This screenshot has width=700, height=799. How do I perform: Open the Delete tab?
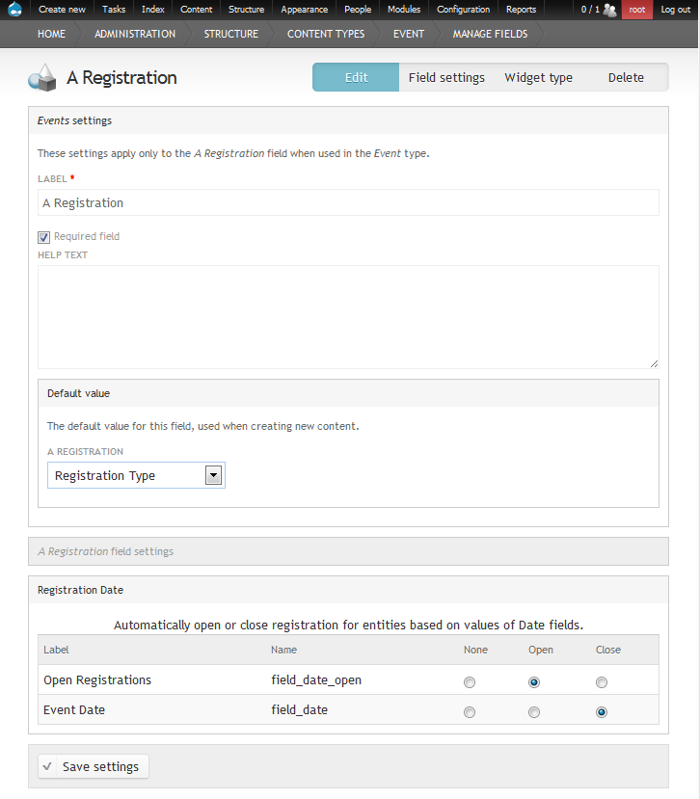click(x=626, y=78)
